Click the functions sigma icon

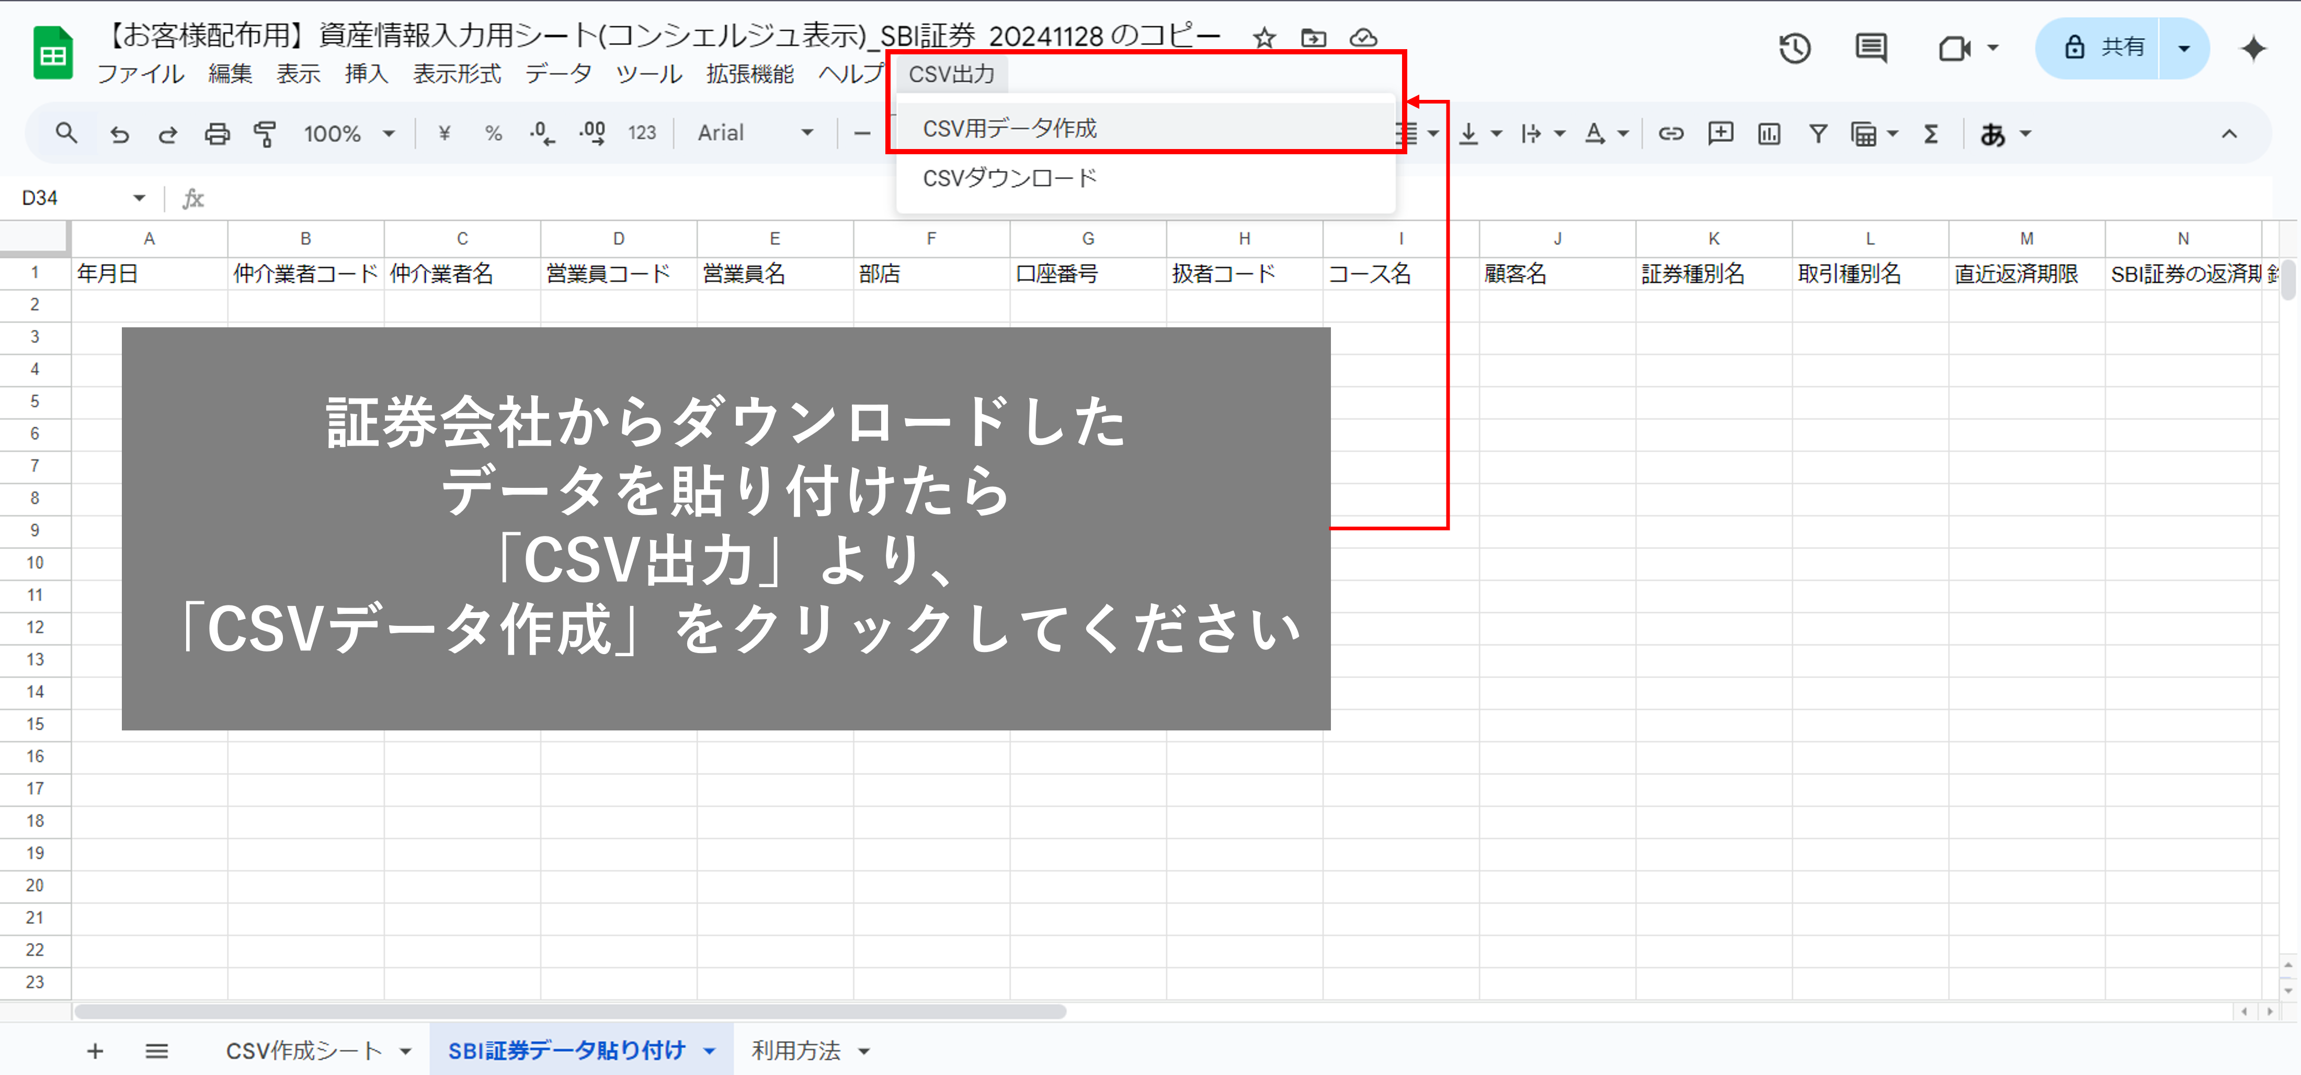click(x=1930, y=134)
